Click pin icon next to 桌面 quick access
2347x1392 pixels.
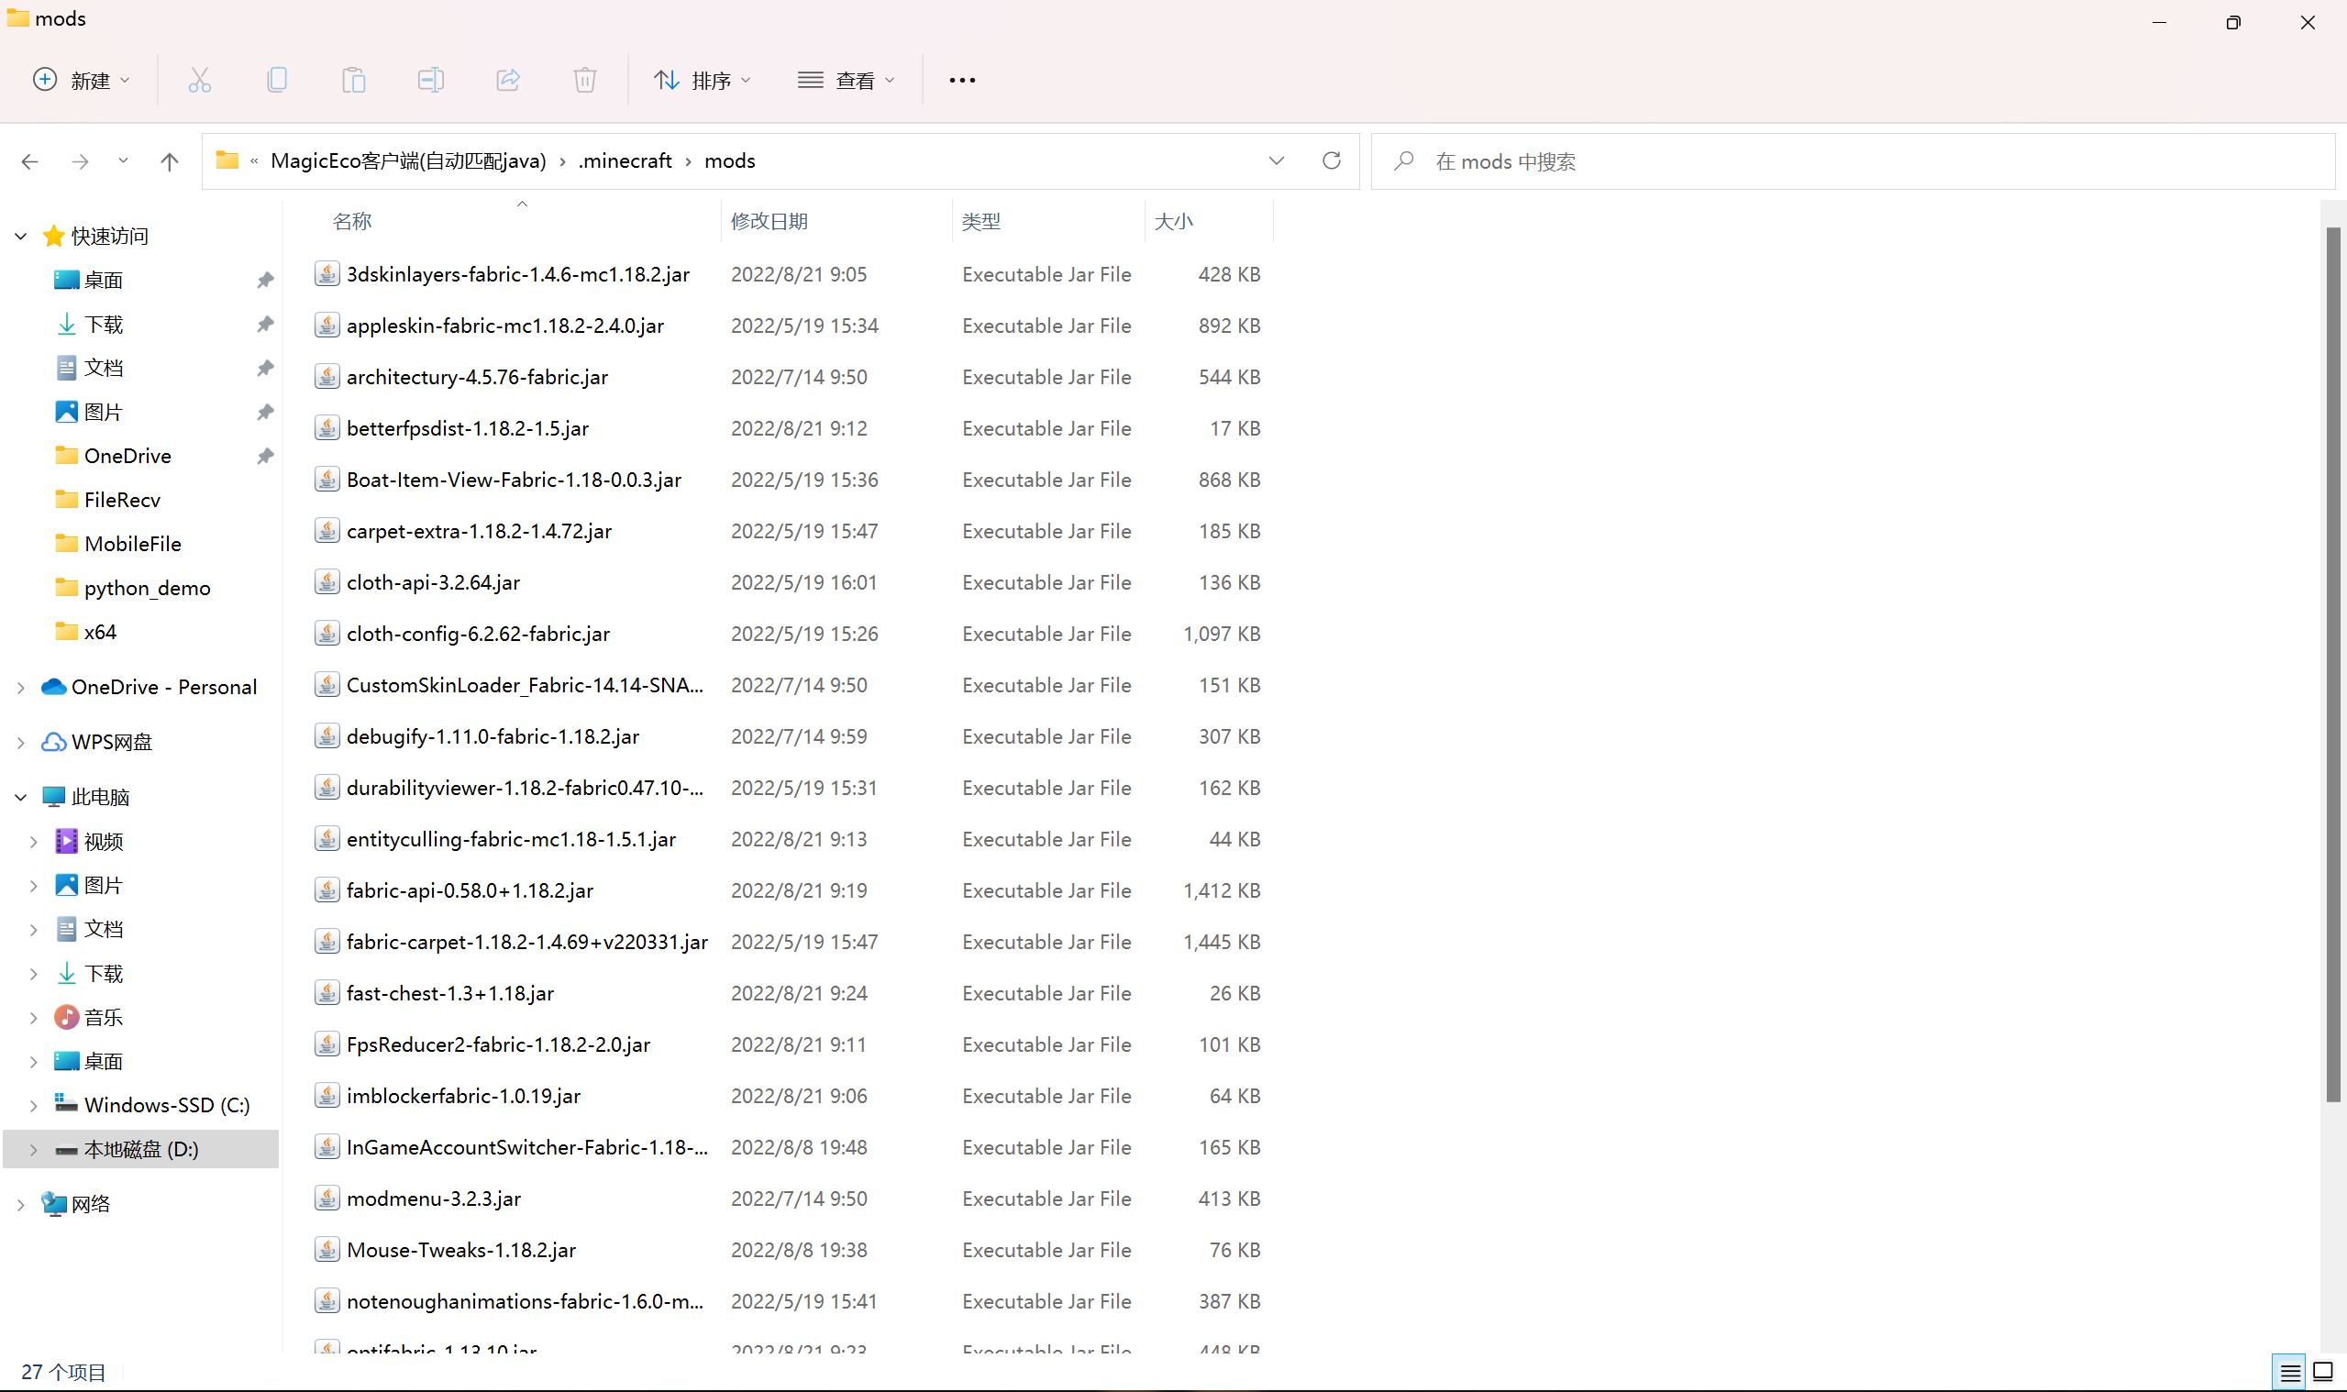(x=265, y=280)
